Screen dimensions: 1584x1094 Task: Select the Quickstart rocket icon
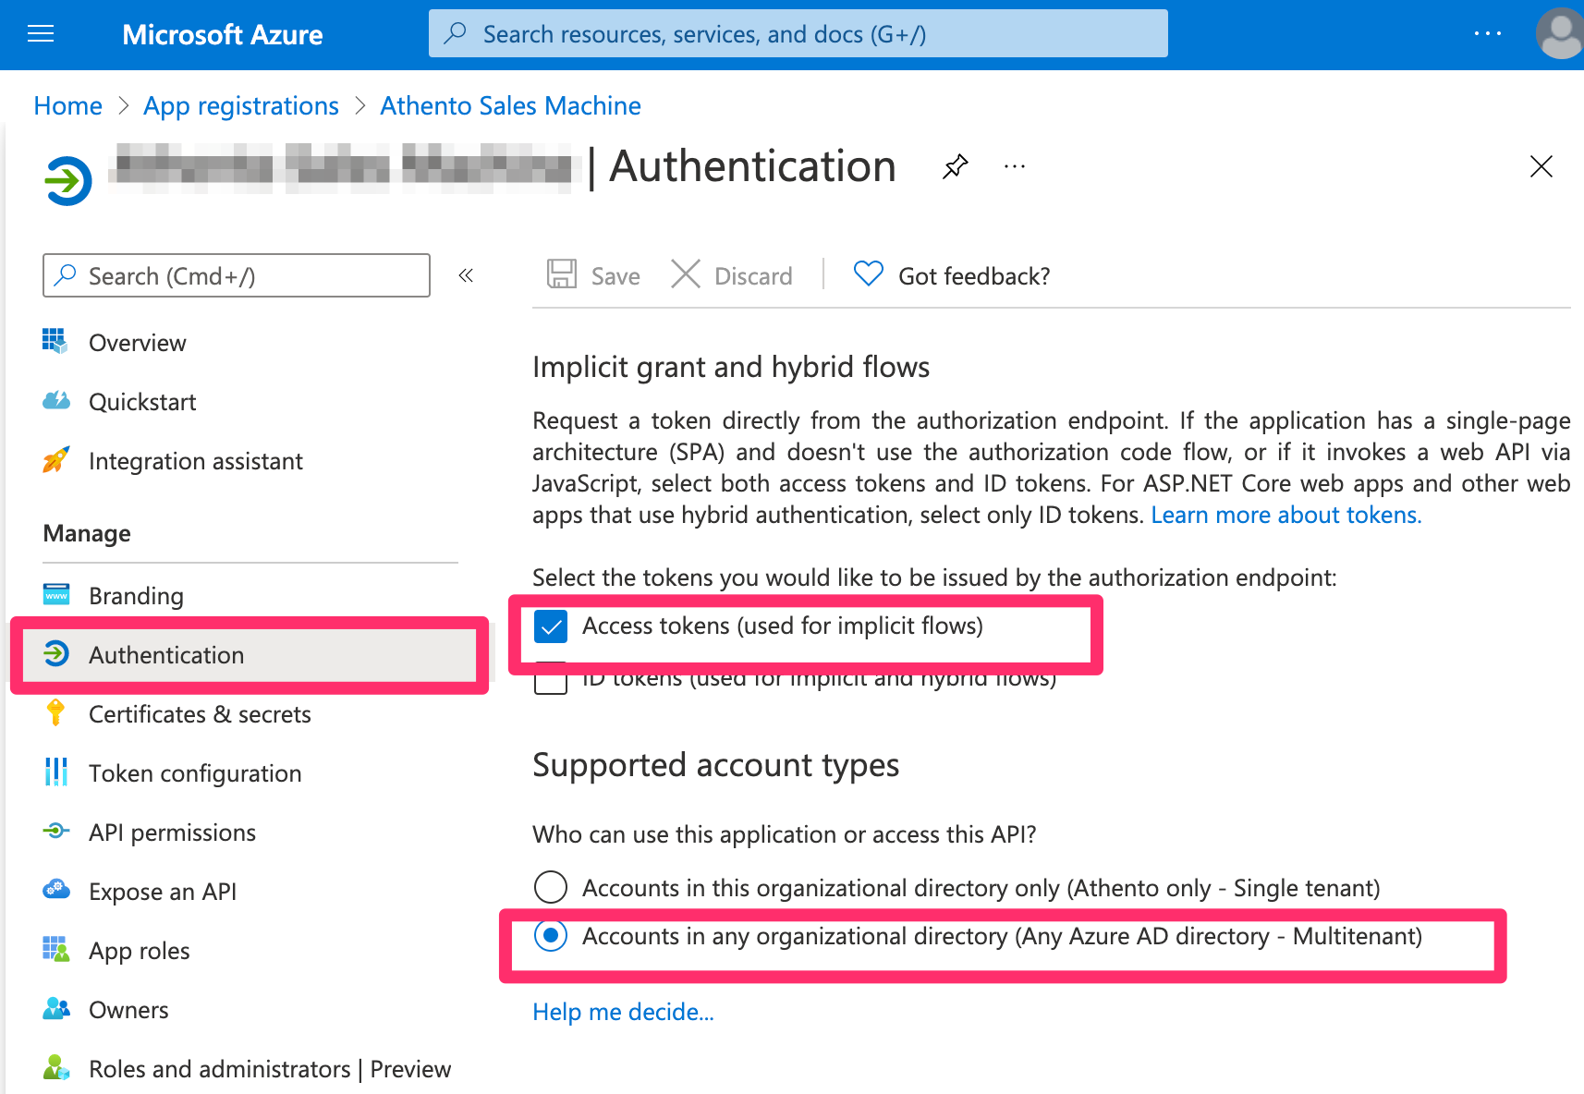(56, 401)
